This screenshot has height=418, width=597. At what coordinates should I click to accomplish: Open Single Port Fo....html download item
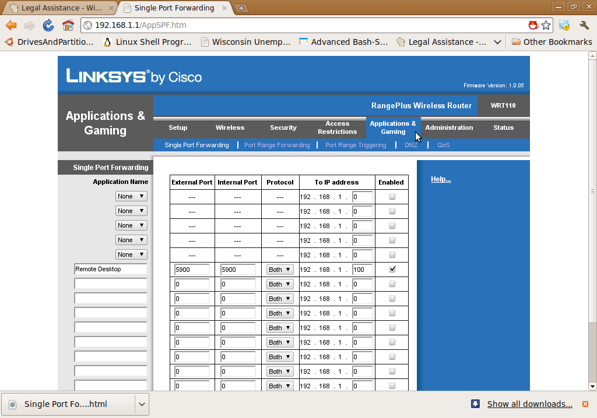pos(69,404)
